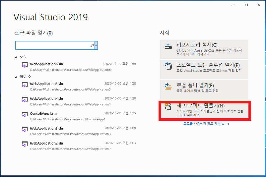266x177 pixels.
Task: Minimize the Visual Studio 2019 window
Action: point(234,5)
